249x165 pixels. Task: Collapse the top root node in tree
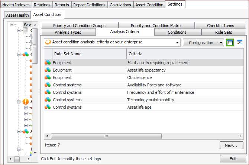click(12, 25)
